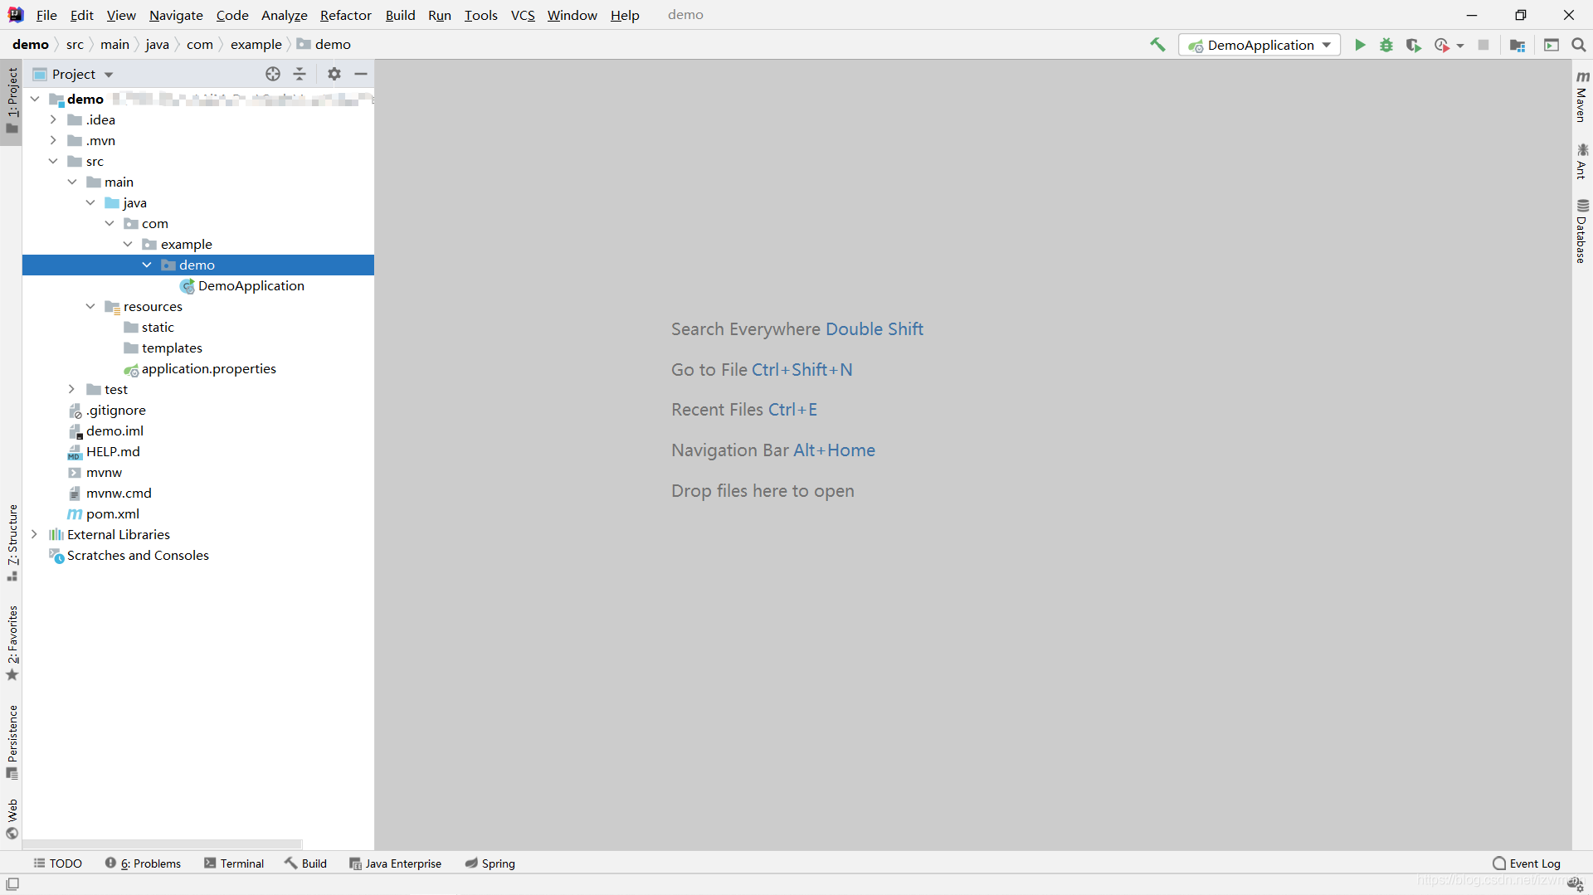This screenshot has height=895, width=1593.
Task: Open the DemoApplication run configuration dropdown
Action: 1259,45
